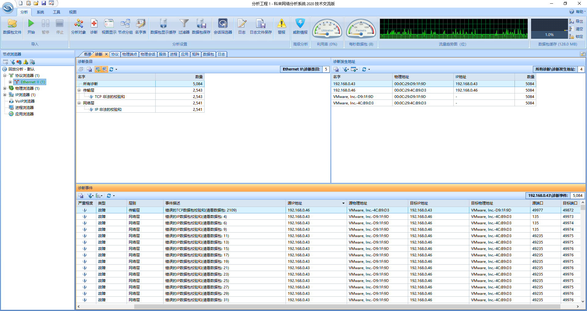
Task: Open the 帮助 help menu
Action: click(x=577, y=12)
